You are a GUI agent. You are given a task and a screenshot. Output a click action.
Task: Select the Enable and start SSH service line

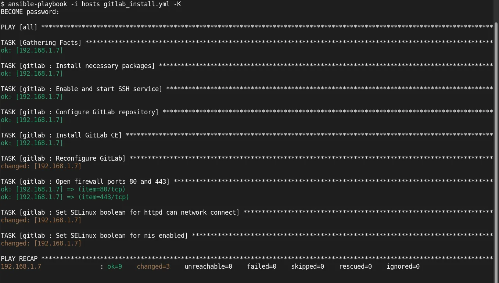(247, 89)
